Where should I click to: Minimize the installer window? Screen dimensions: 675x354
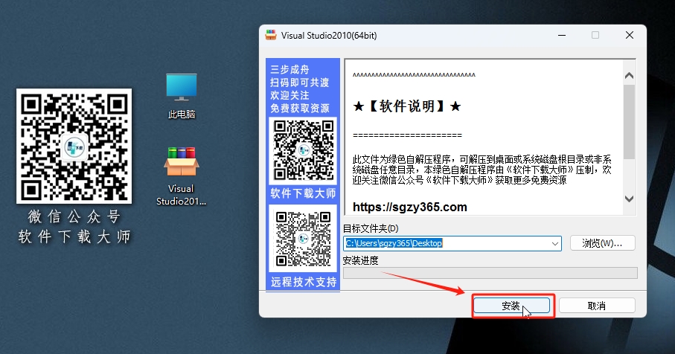tap(562, 35)
